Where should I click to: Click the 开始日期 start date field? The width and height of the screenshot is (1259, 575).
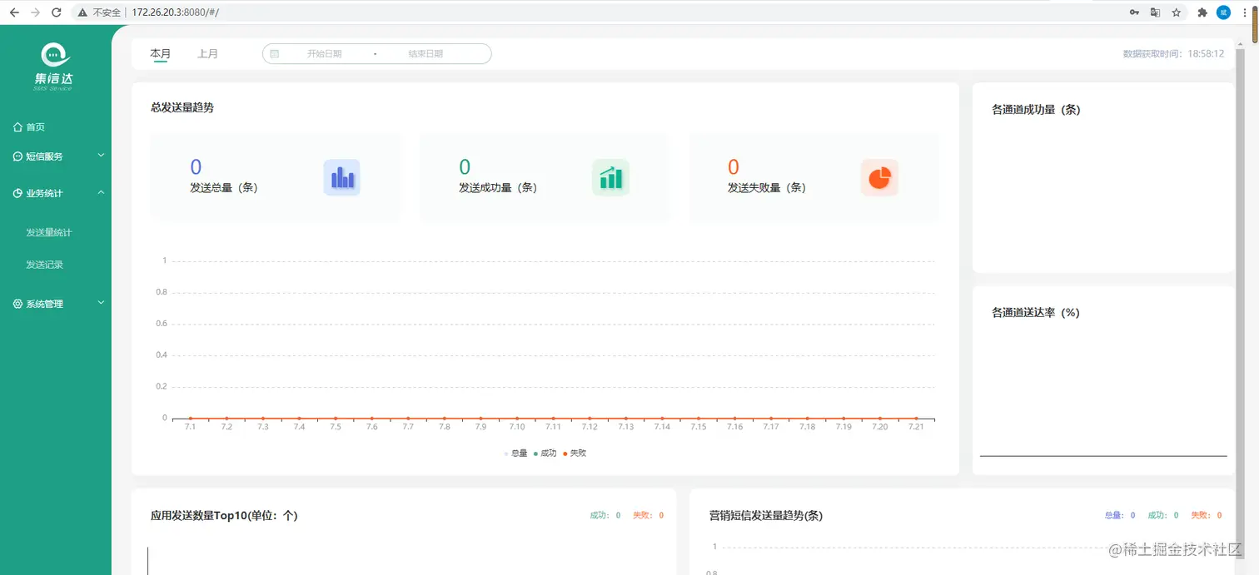pos(325,53)
